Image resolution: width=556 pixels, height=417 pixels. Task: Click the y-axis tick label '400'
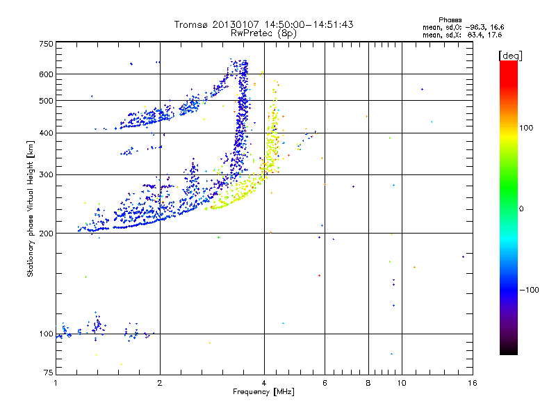[46, 133]
